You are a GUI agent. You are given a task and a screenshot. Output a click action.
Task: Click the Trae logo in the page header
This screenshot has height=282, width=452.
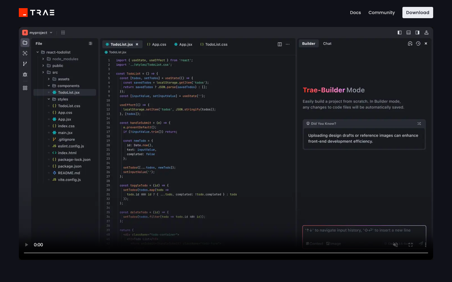point(37,13)
